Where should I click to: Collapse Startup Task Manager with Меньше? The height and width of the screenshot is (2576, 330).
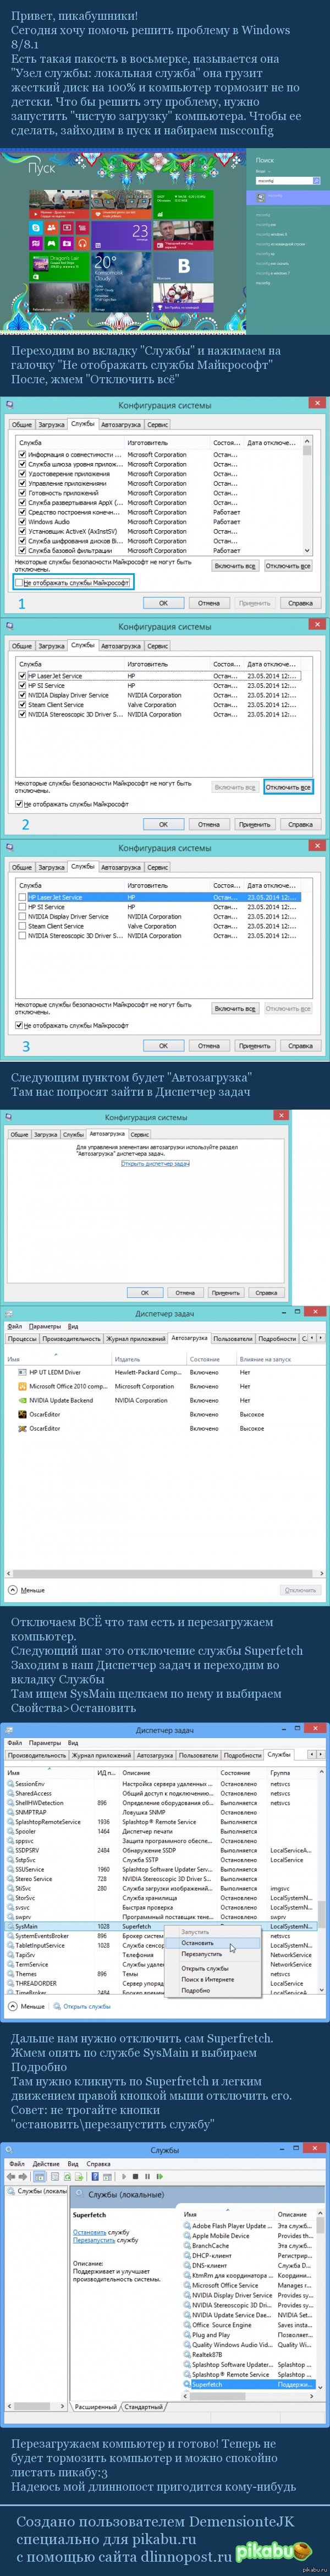click(26, 1590)
